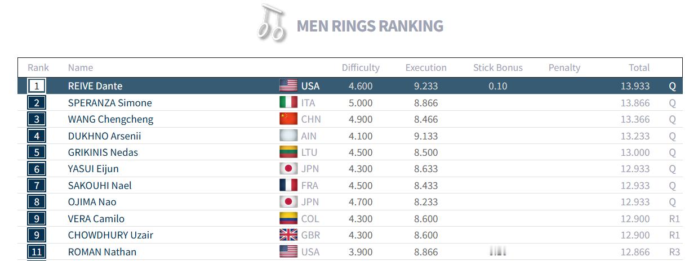The image size is (698, 261).
Task: Sort by the Execution column header
Action: (x=426, y=67)
